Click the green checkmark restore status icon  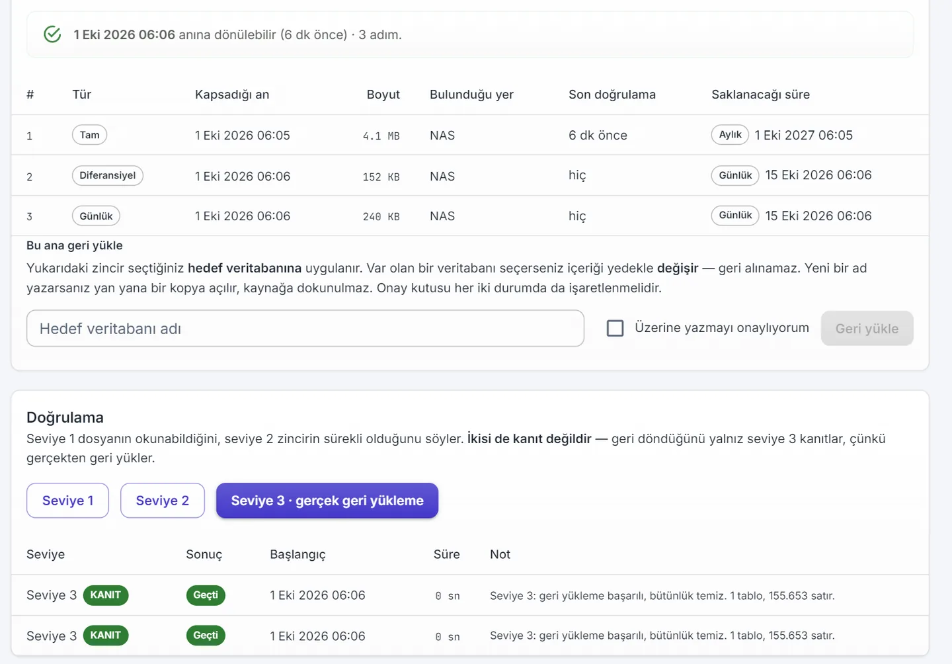click(52, 34)
